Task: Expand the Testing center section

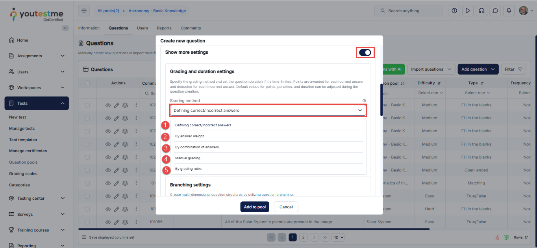Action: 37,198
